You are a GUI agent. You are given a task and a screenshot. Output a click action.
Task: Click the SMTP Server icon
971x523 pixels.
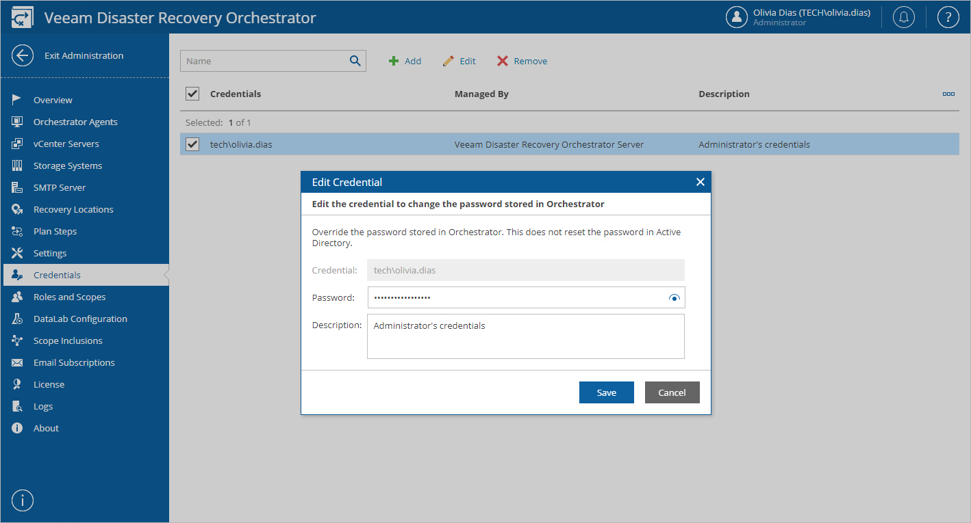(x=17, y=187)
